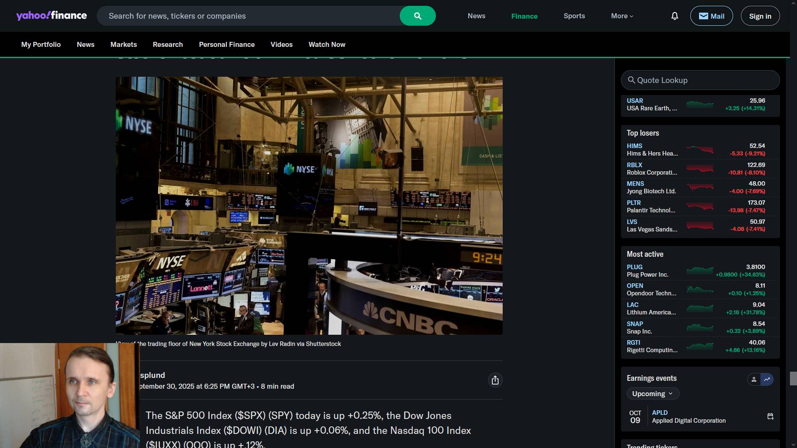Click the PLUG sparkline chart
Viewport: 797px width, 448px height.
click(699, 270)
